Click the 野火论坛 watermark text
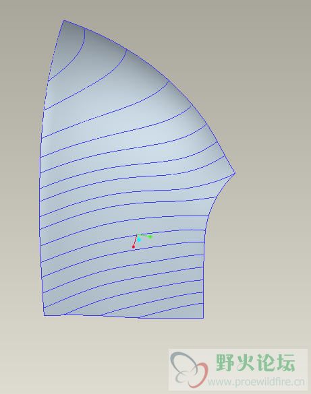311x394 pixels. [255, 362]
